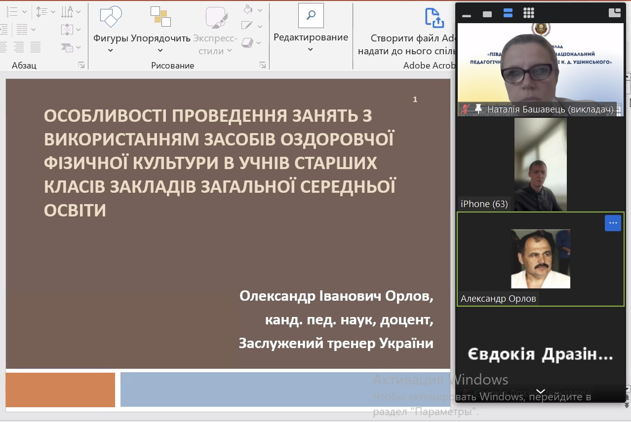Select the Євдокія Дразін participant tile
This screenshot has width=631, height=422.
pyautogui.click(x=541, y=354)
